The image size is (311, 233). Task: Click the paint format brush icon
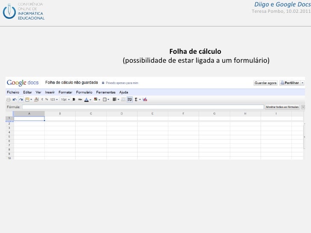36,99
